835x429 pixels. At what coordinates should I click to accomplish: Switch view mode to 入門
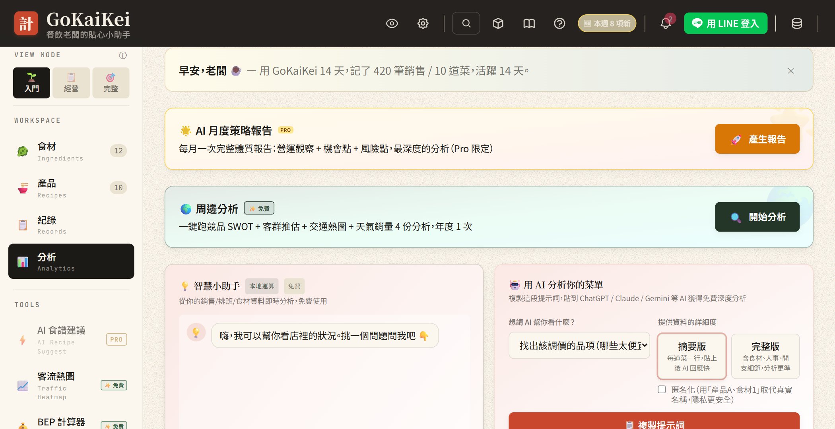[x=32, y=83]
